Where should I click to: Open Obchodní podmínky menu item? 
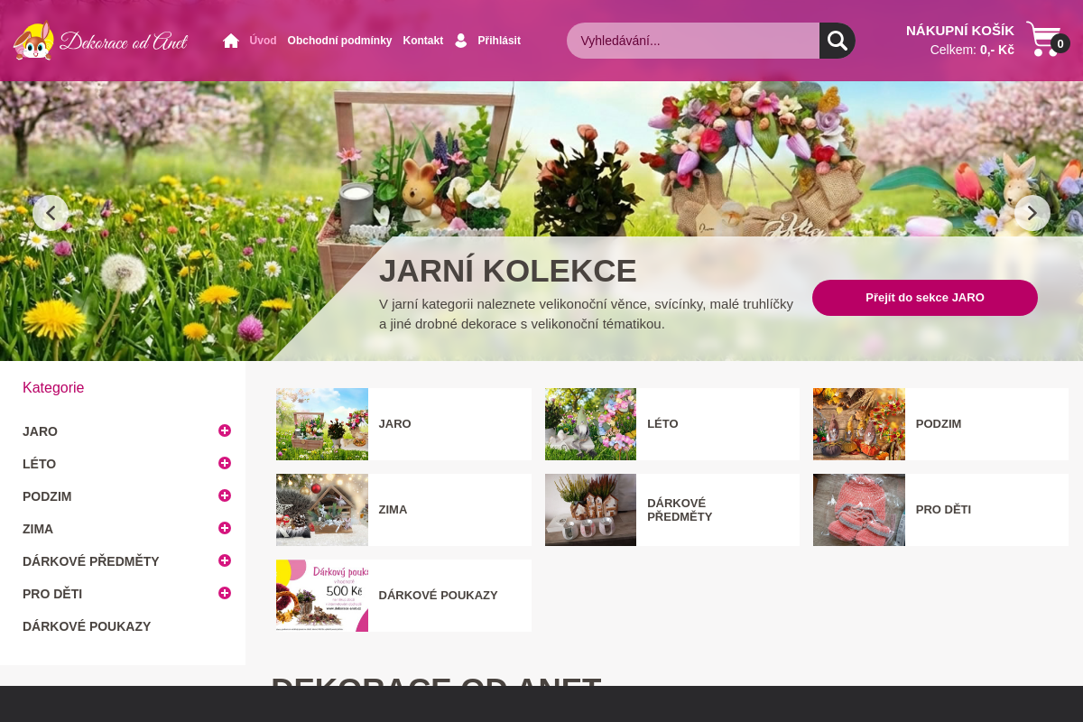339,41
